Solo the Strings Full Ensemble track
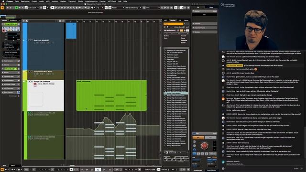Screen dimensions: 306x172 coord(32,81)
